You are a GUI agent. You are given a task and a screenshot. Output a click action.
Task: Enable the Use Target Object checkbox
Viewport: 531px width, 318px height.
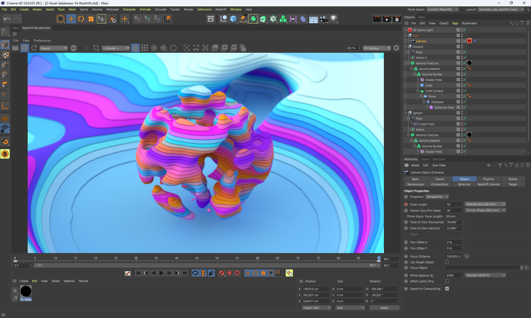(x=447, y=262)
